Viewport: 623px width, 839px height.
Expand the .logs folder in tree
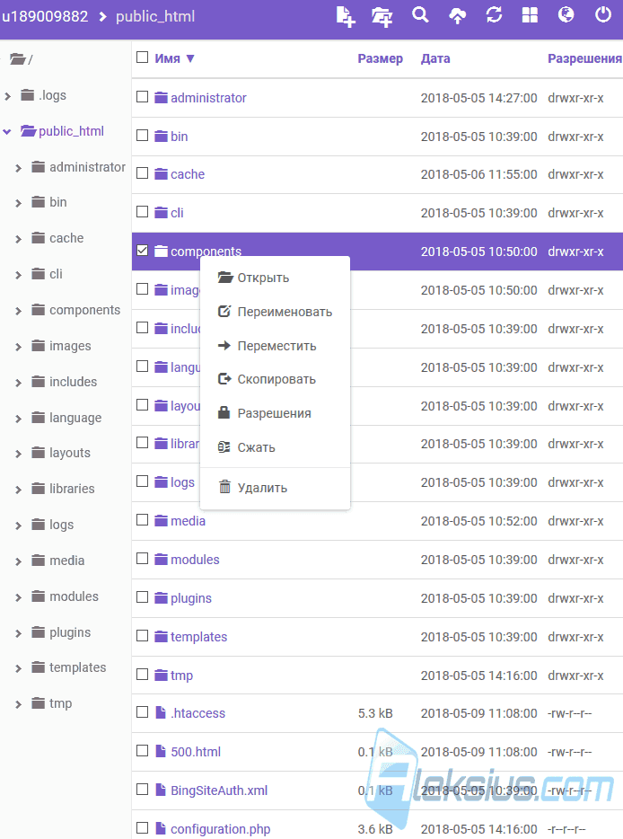pyautogui.click(x=7, y=96)
